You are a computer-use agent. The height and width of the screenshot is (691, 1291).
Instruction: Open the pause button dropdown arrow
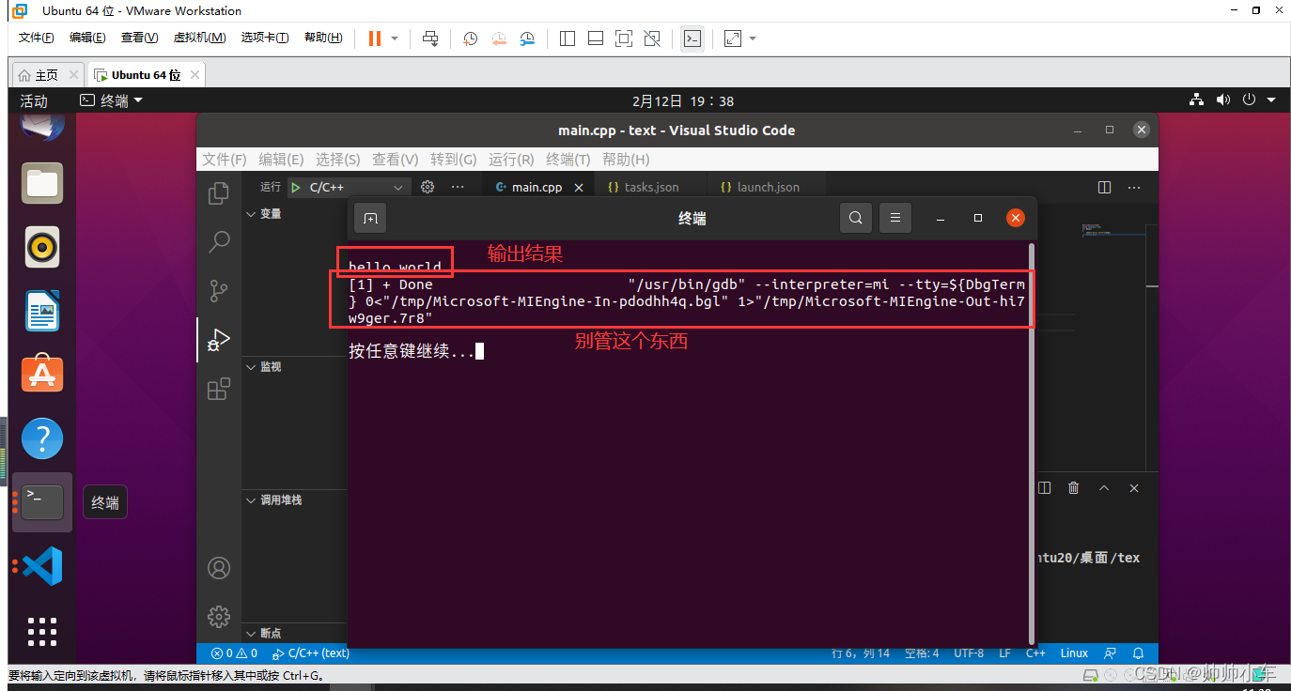click(x=395, y=38)
